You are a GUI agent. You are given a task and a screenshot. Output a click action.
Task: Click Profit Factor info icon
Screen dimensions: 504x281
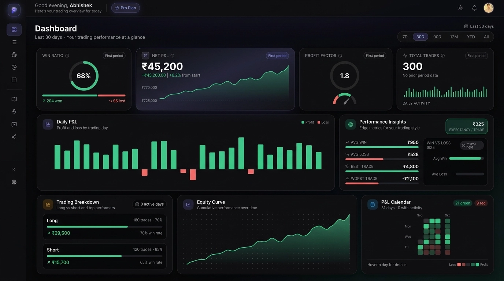tap(340, 56)
